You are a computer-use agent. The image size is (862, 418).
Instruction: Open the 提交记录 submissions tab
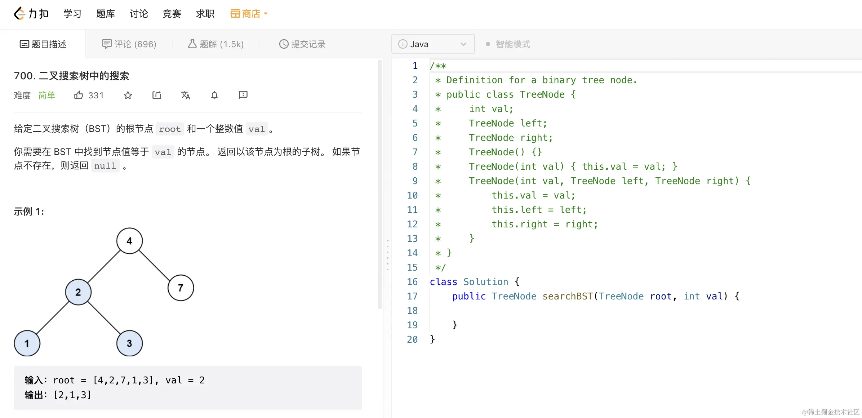coord(302,44)
